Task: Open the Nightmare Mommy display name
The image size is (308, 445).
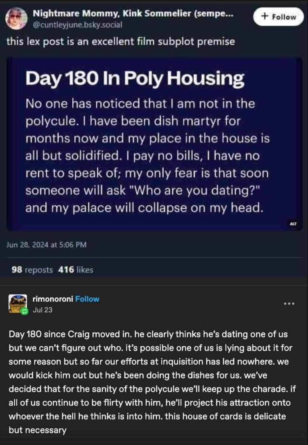Action: click(x=133, y=14)
